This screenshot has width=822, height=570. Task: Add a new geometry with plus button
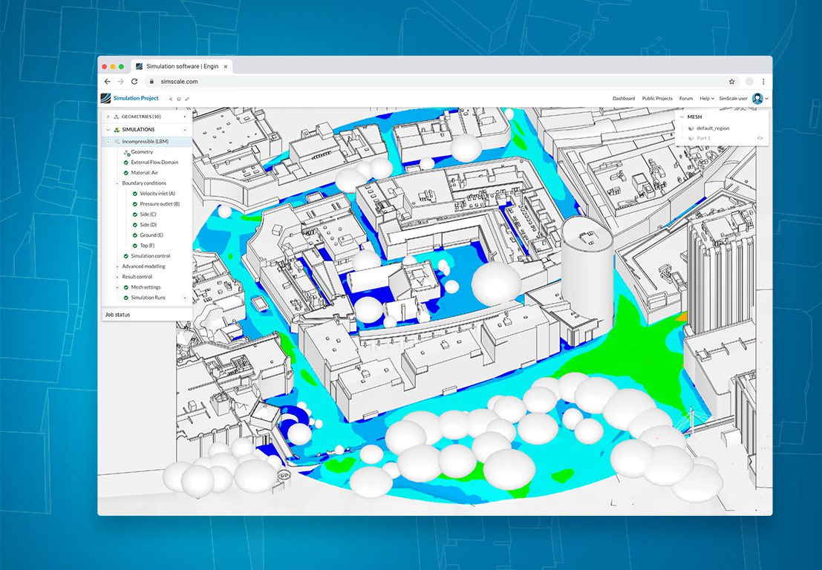click(x=185, y=117)
